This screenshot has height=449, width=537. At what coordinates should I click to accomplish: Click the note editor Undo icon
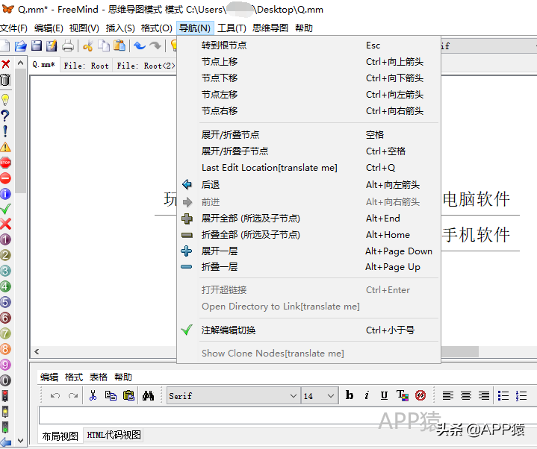(55, 395)
